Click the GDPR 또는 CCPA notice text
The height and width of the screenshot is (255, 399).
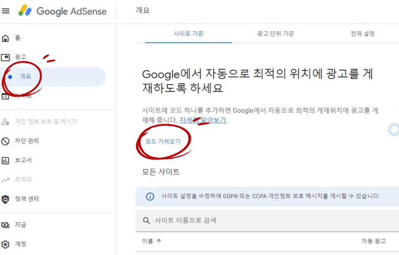pos(271,196)
